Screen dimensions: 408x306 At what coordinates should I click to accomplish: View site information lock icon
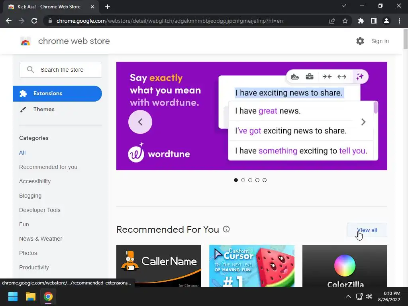tap(50, 21)
